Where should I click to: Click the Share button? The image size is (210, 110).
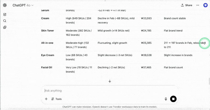tap(187, 5)
